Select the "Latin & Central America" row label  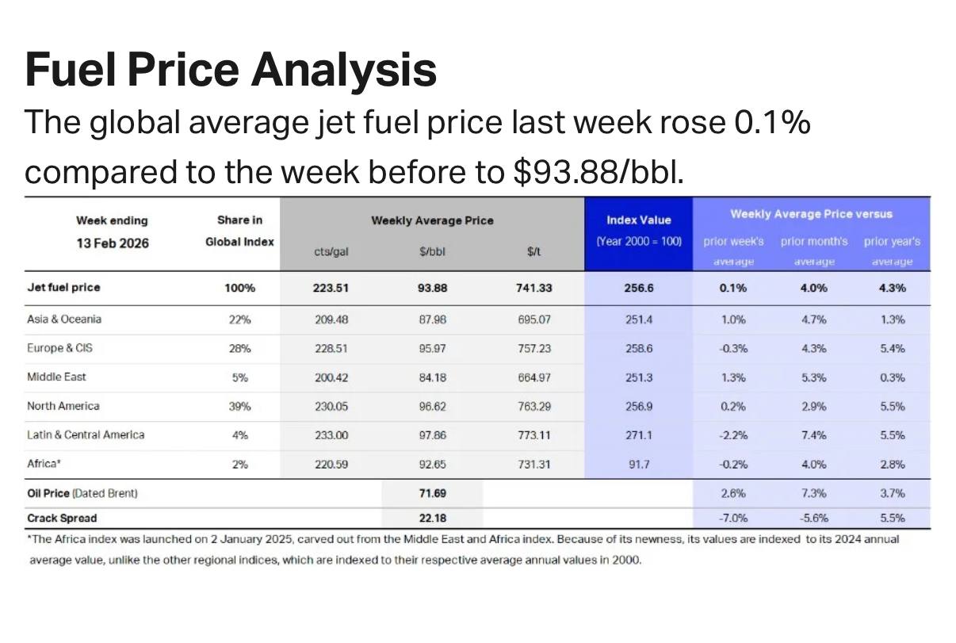[x=86, y=434]
